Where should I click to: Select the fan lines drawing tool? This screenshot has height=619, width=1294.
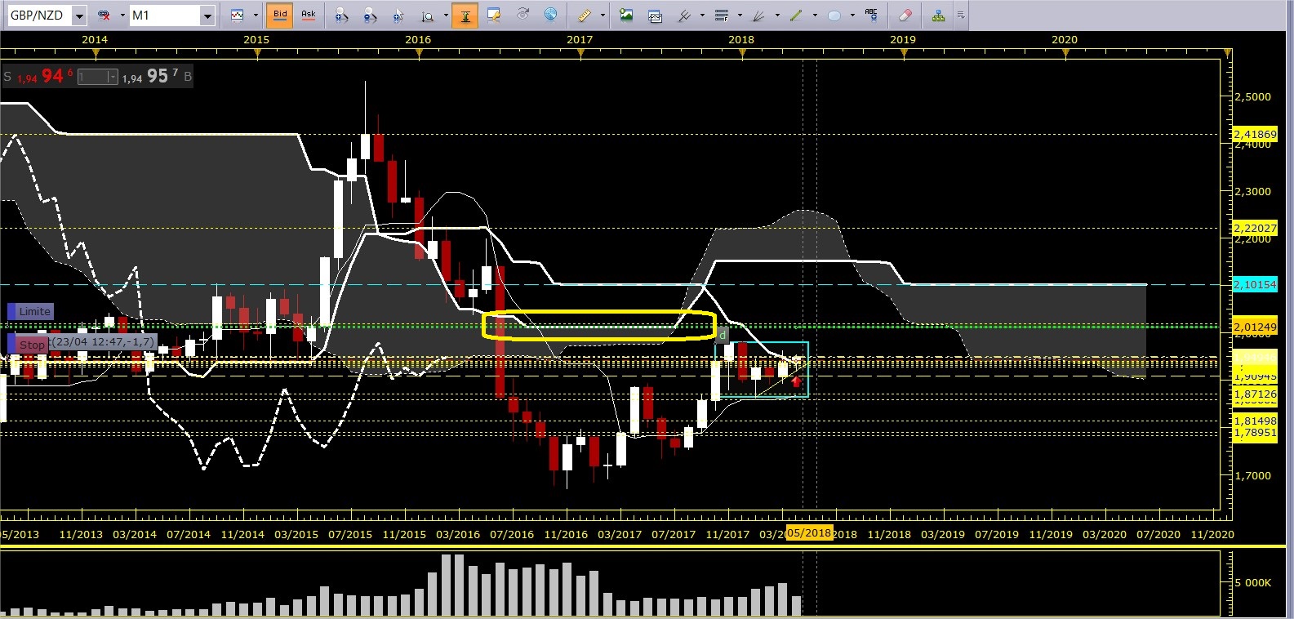pos(759,16)
